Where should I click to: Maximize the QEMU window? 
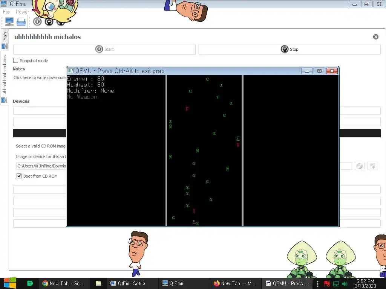pos(319,71)
